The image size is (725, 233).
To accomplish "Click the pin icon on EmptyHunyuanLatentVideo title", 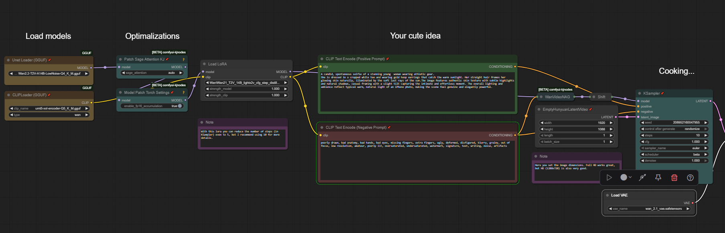I will (x=590, y=109).
